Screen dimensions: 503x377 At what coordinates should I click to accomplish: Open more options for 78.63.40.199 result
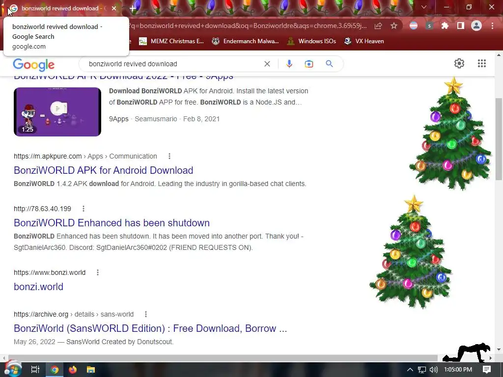click(84, 209)
